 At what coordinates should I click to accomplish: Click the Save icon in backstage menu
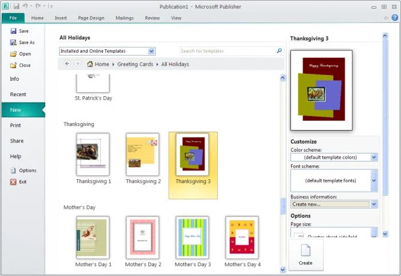pyautogui.click(x=13, y=31)
